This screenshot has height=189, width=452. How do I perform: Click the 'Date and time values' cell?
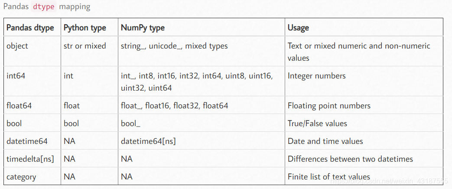(325, 141)
